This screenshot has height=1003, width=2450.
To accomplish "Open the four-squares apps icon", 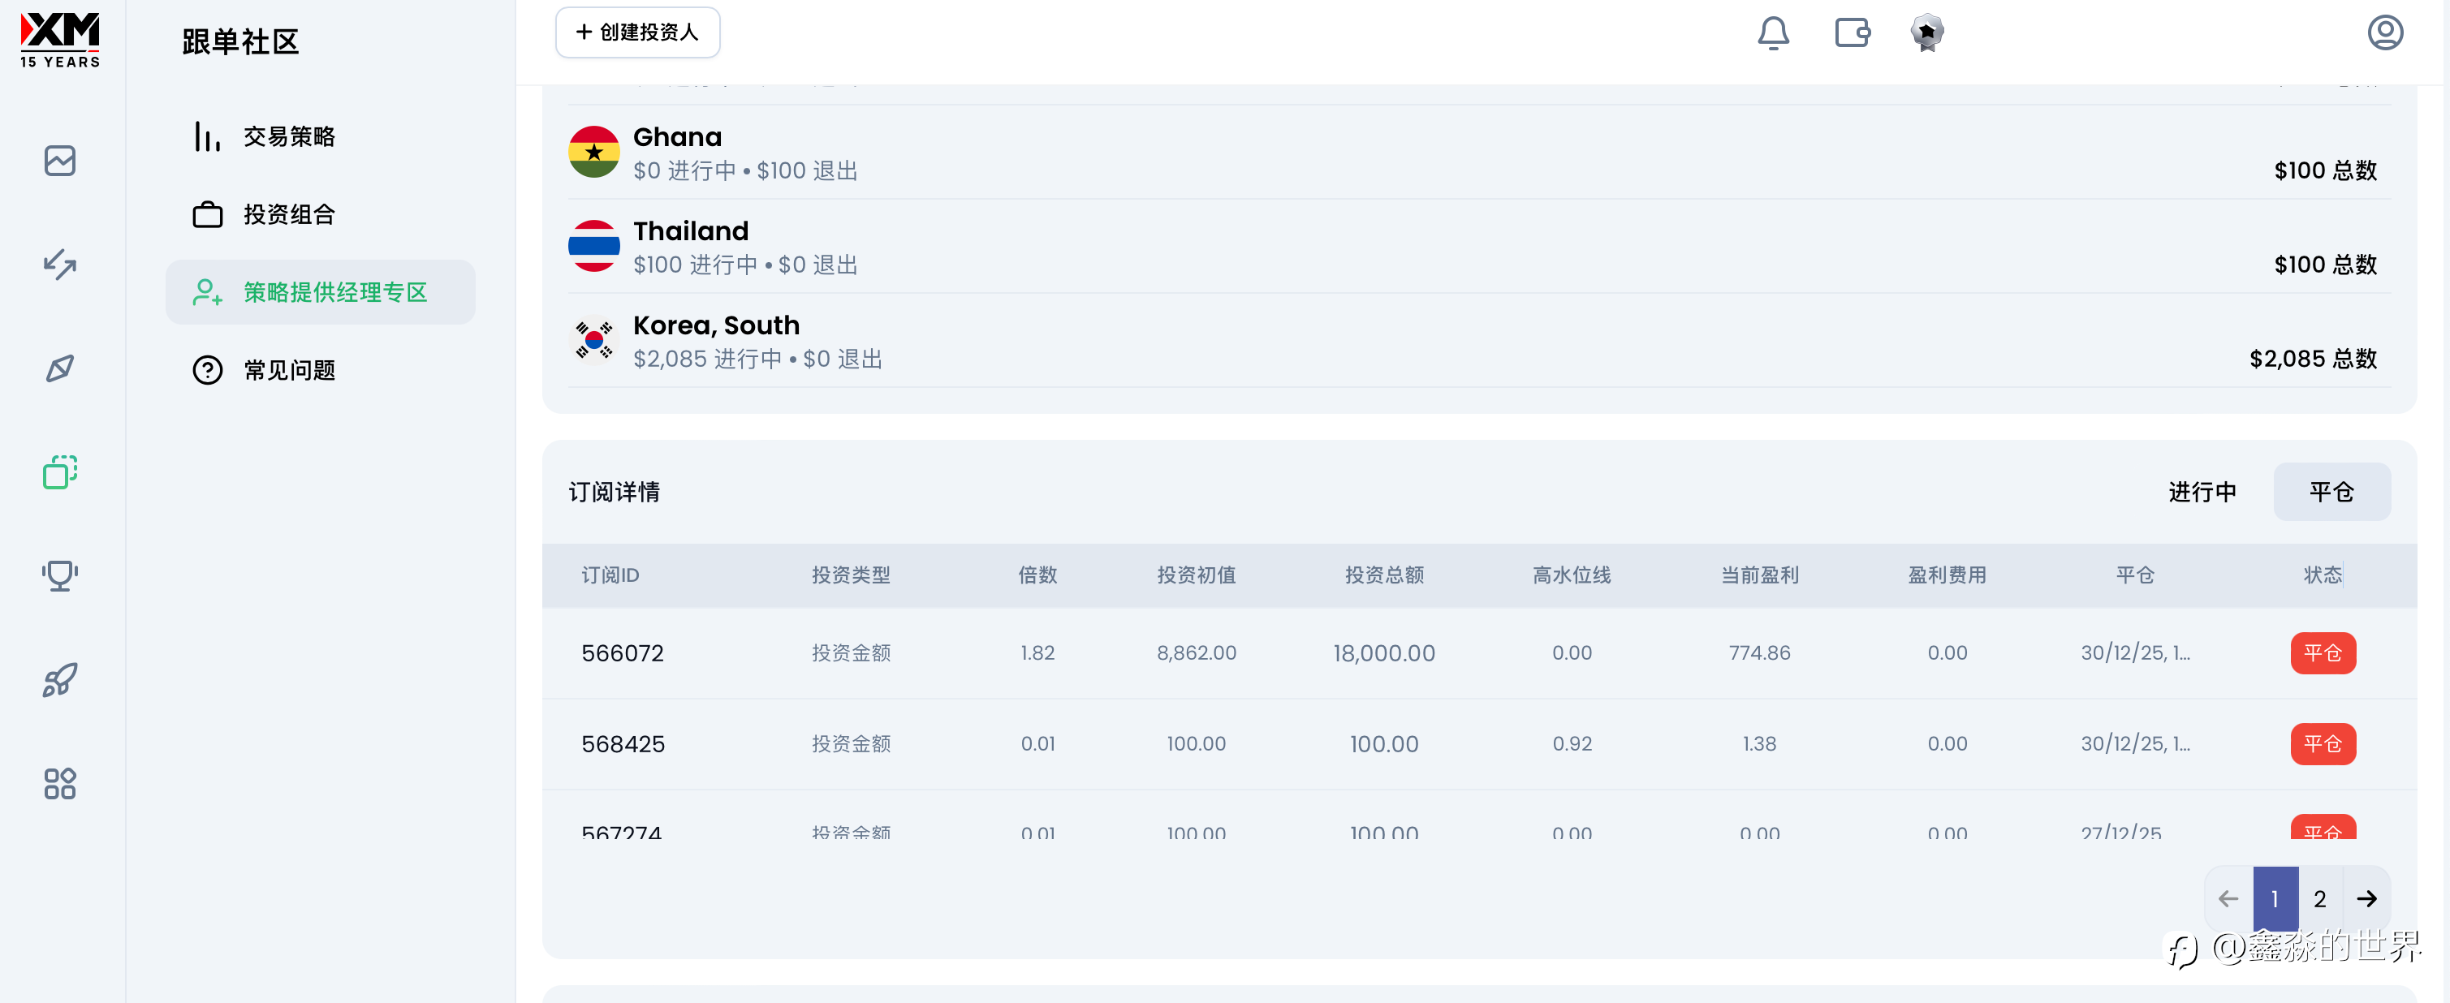I will click(60, 783).
